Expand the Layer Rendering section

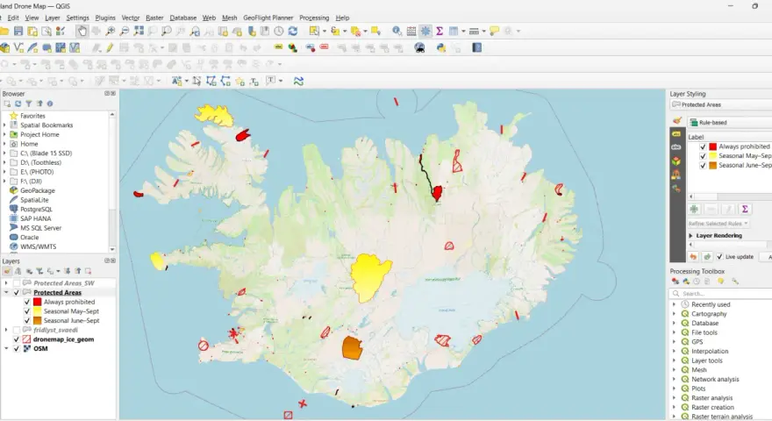[x=690, y=236]
